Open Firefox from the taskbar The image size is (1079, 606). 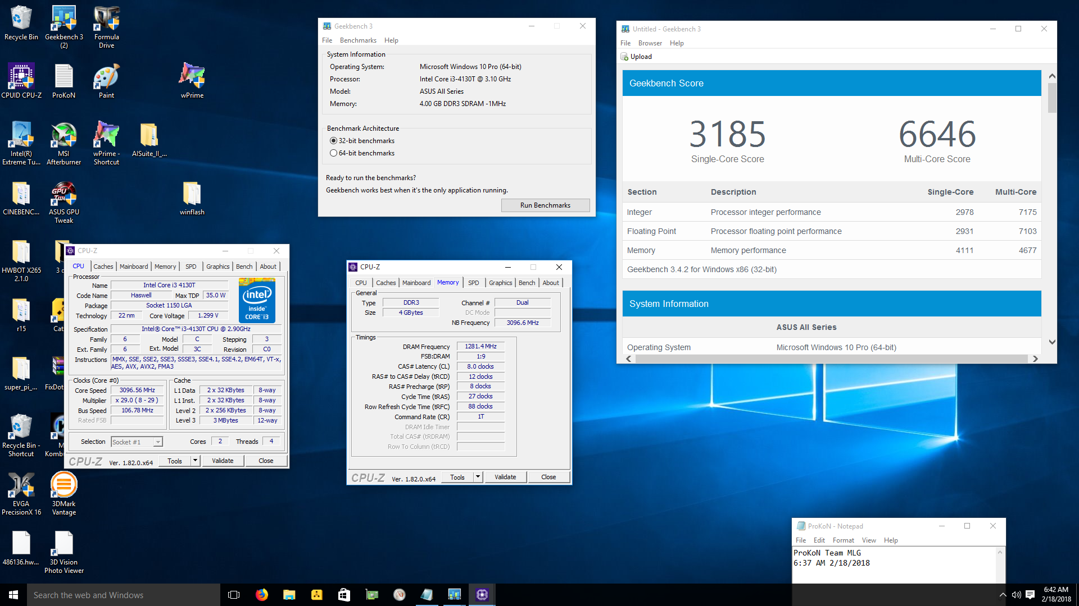click(261, 595)
